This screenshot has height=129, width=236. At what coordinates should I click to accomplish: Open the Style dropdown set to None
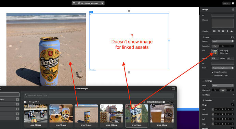[223, 86]
